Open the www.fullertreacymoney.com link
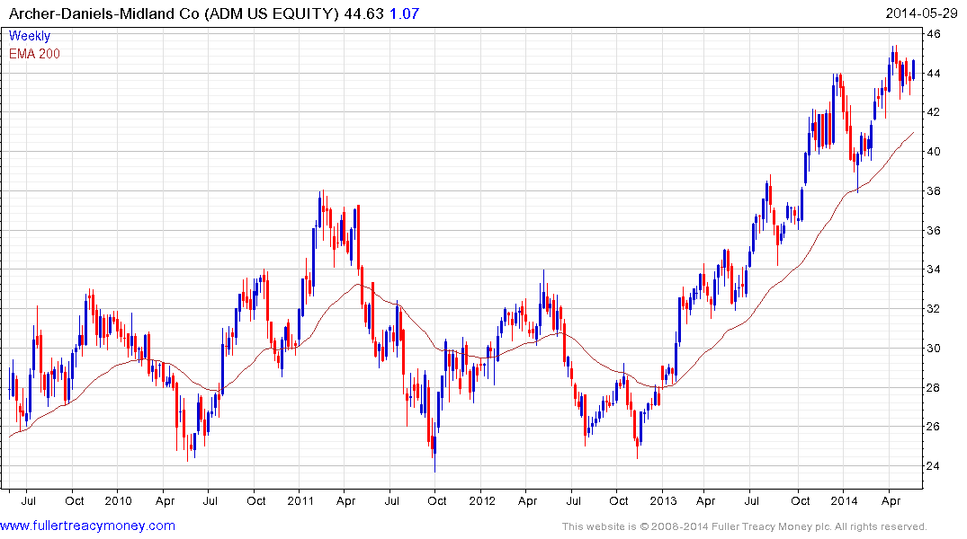 (87, 526)
